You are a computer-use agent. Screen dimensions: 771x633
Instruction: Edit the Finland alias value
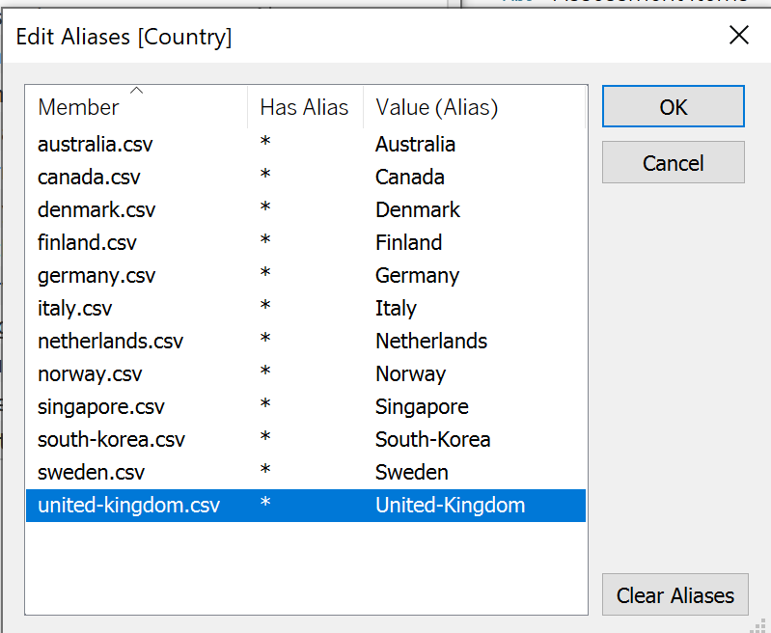pos(408,243)
